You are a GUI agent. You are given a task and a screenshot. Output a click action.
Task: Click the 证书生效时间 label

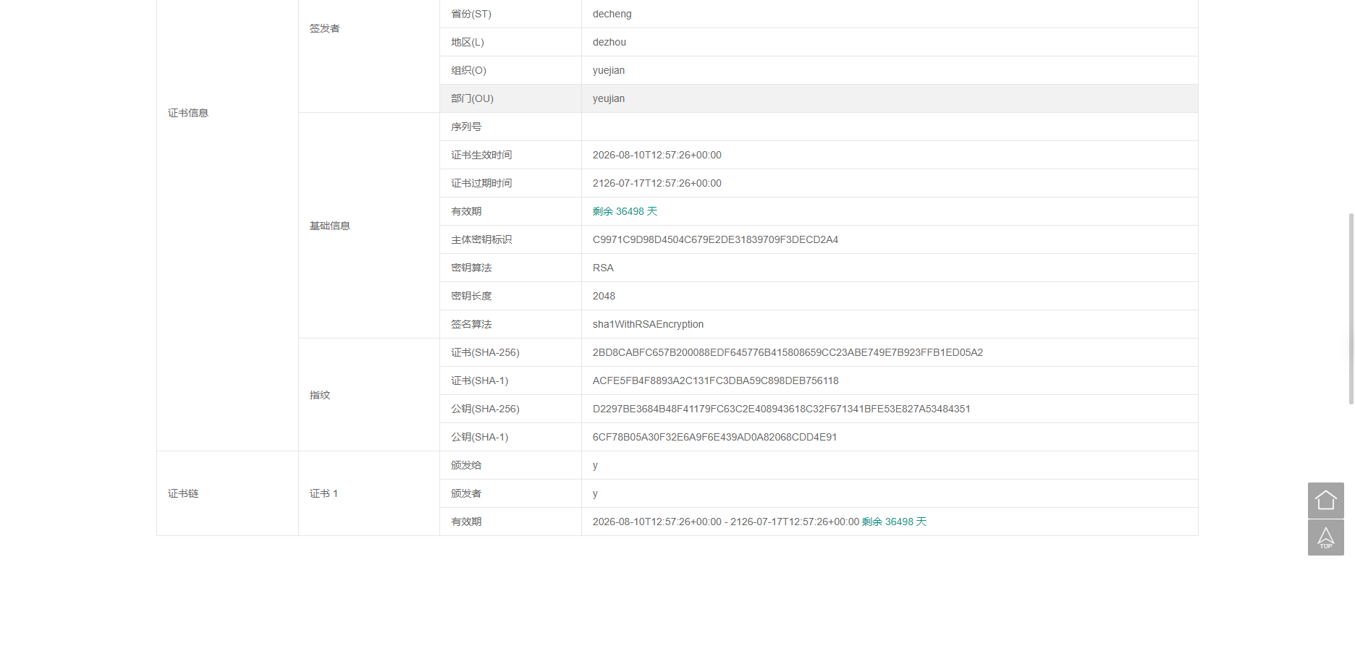click(481, 155)
